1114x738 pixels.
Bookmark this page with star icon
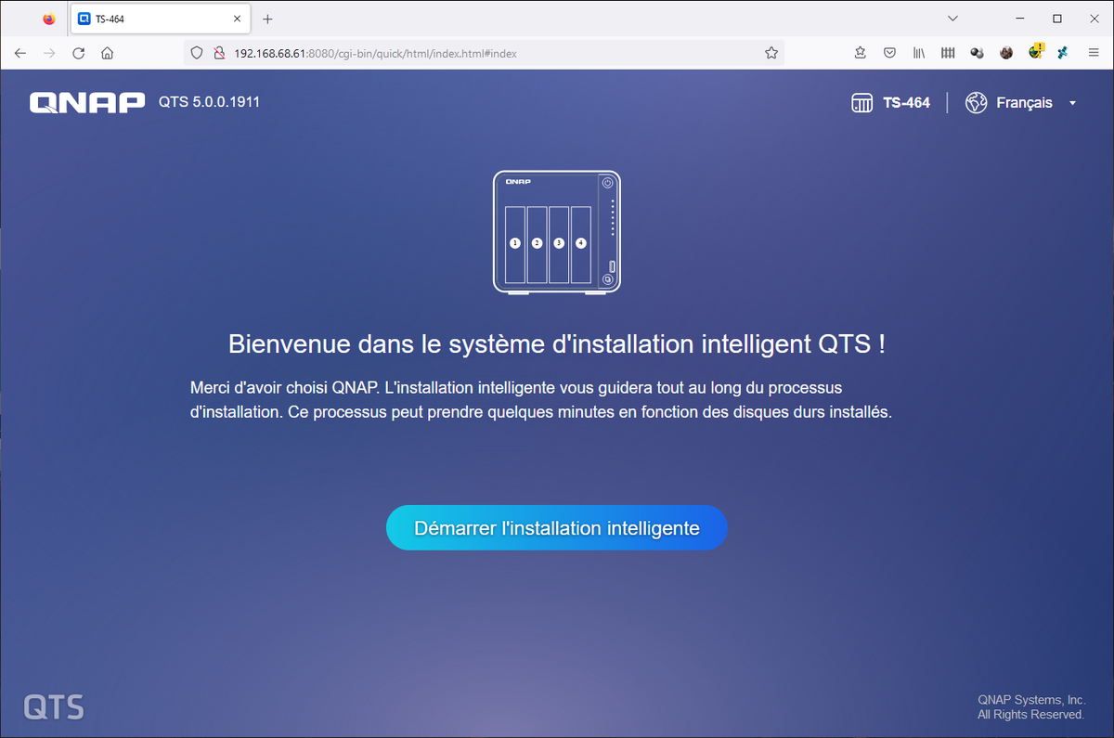(x=771, y=53)
